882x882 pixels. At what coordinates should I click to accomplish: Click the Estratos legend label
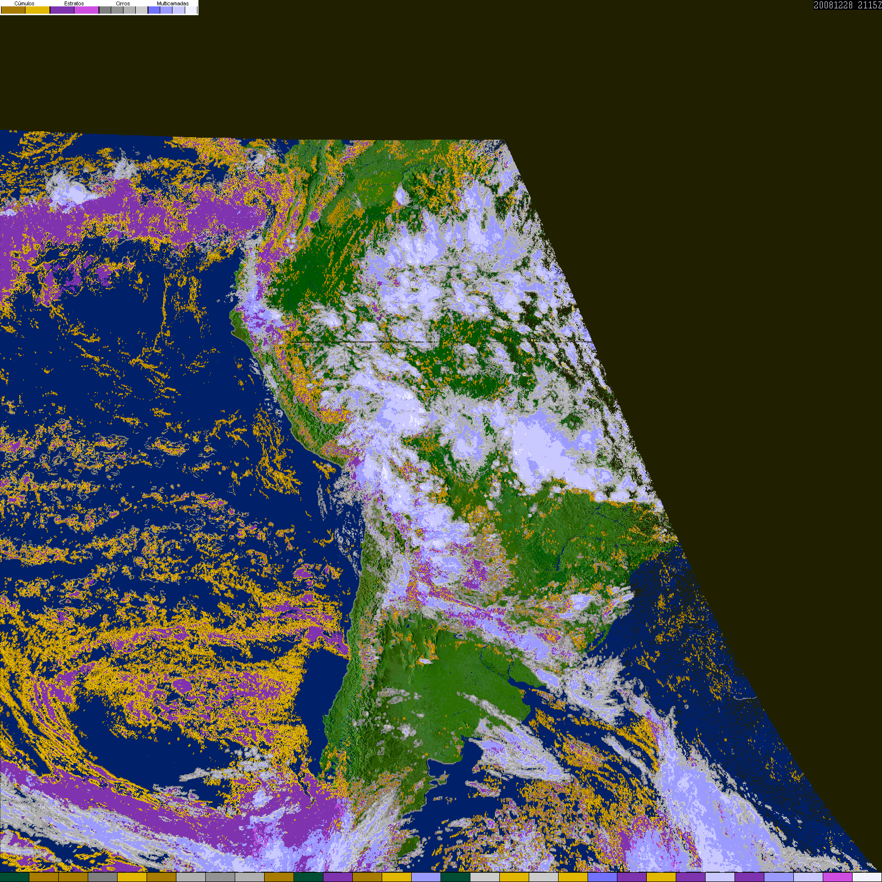pyautogui.click(x=74, y=3)
